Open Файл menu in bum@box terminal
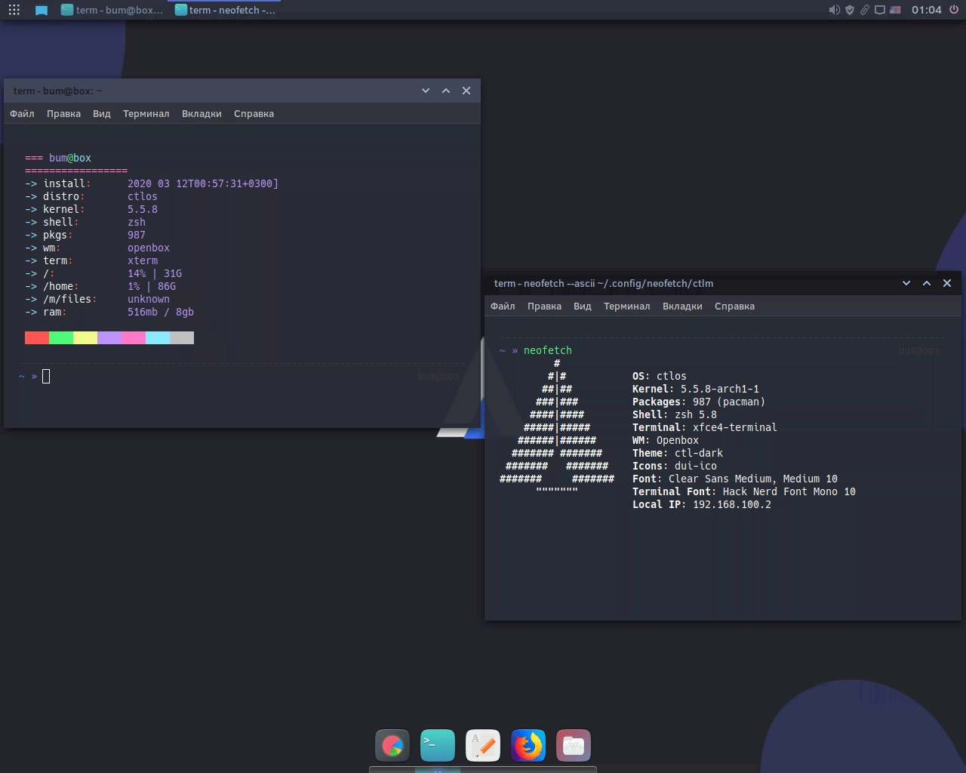The width and height of the screenshot is (966, 773). pyautogui.click(x=22, y=113)
